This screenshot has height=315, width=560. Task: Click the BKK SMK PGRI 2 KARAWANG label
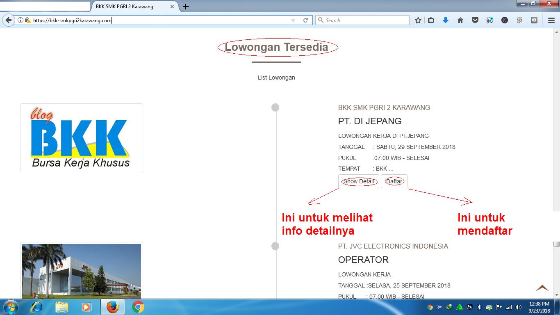click(x=384, y=107)
